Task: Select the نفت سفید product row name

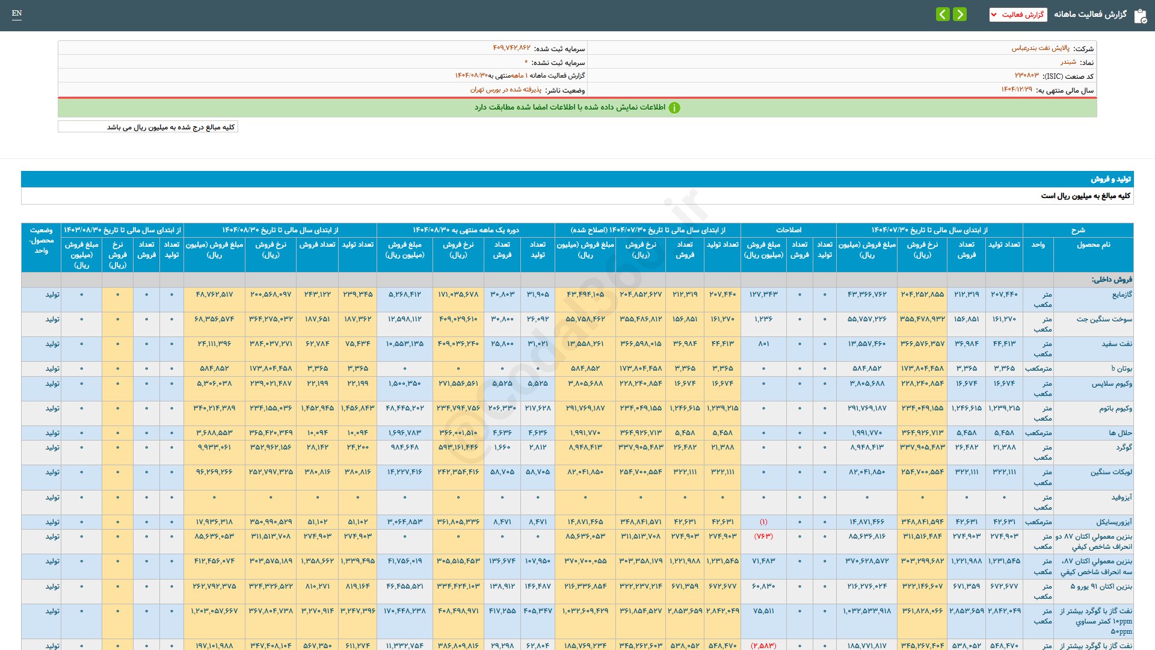Action: point(1116,344)
